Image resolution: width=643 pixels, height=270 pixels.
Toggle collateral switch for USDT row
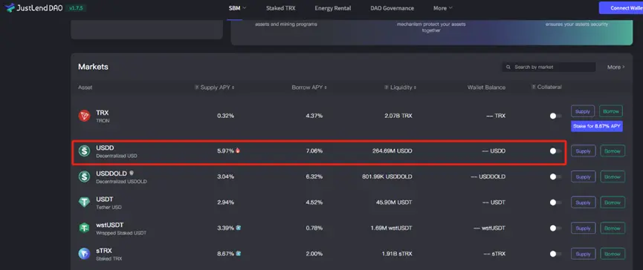[555, 202]
